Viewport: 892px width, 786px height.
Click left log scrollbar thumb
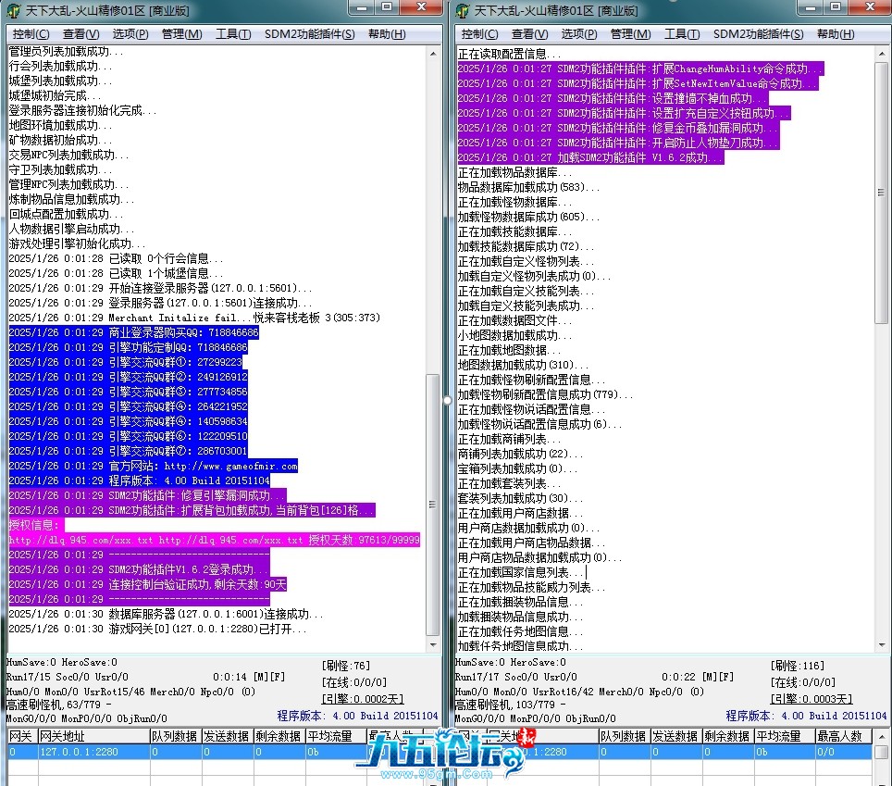point(433,505)
